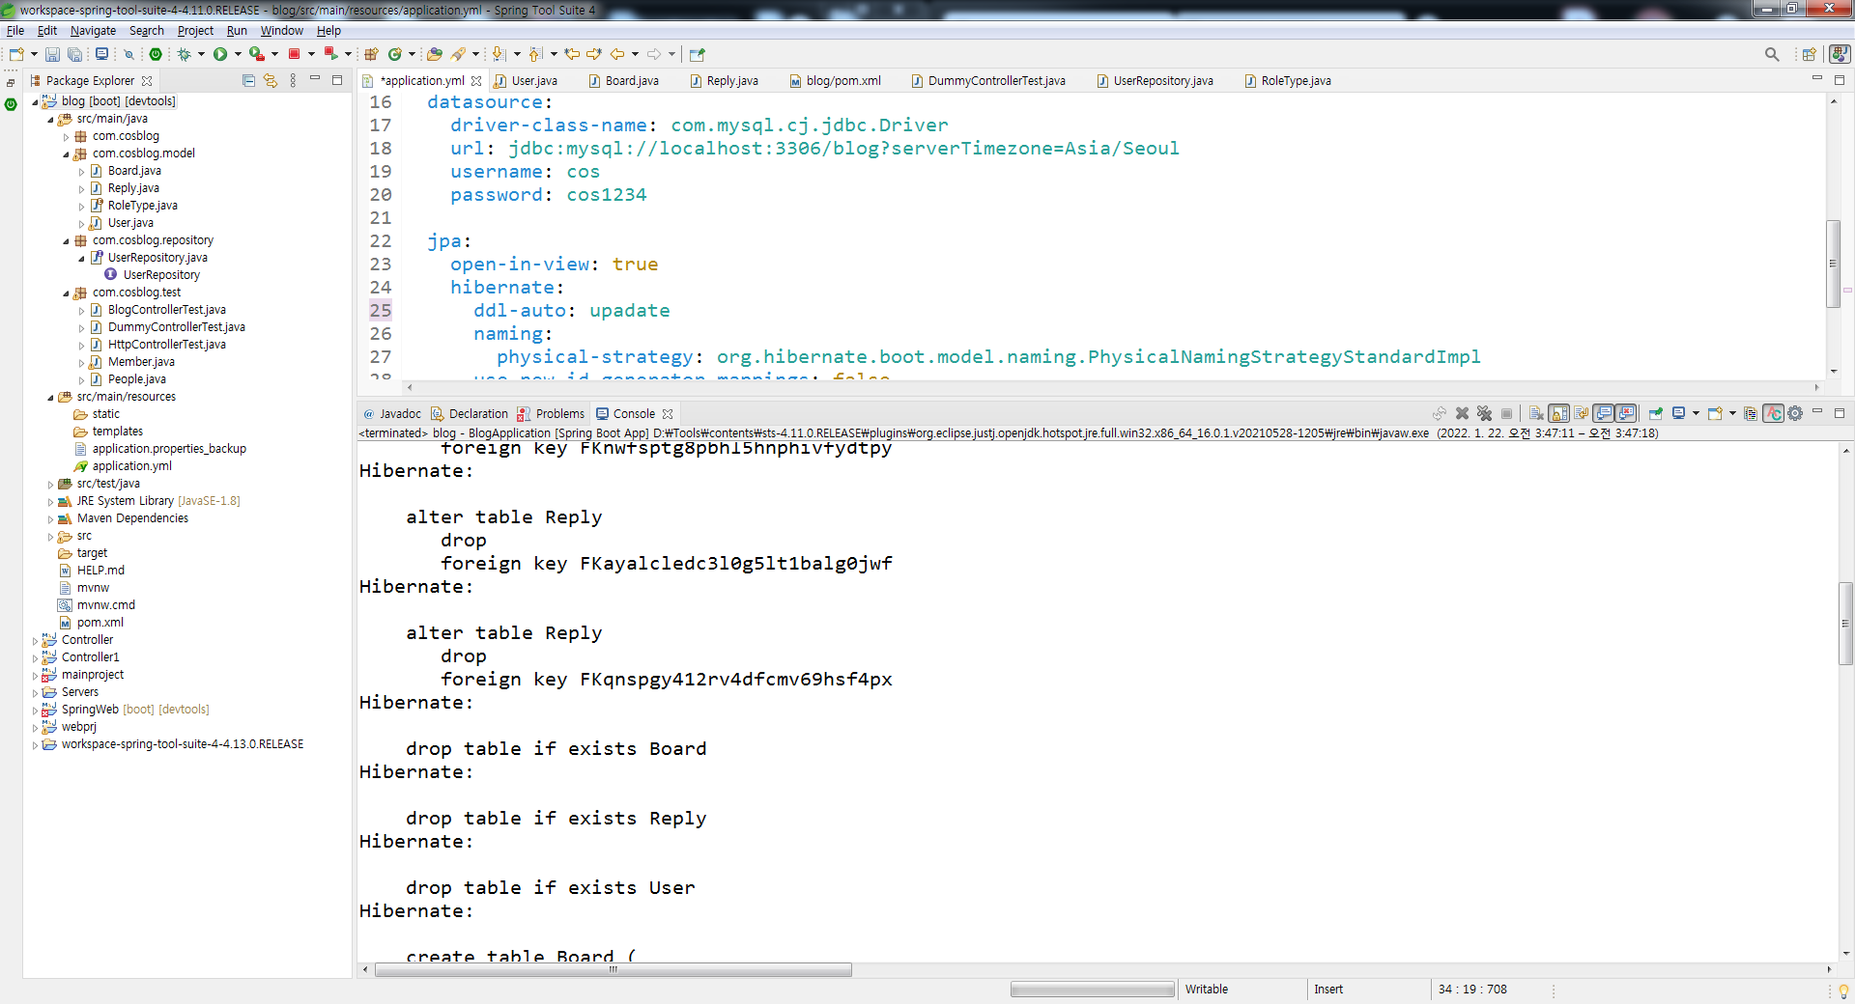The width and height of the screenshot is (1855, 1004).
Task: Go to Last Edit Location icon
Action: point(571,54)
